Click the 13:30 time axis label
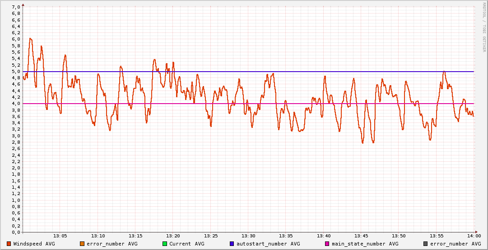 (x=248, y=236)
